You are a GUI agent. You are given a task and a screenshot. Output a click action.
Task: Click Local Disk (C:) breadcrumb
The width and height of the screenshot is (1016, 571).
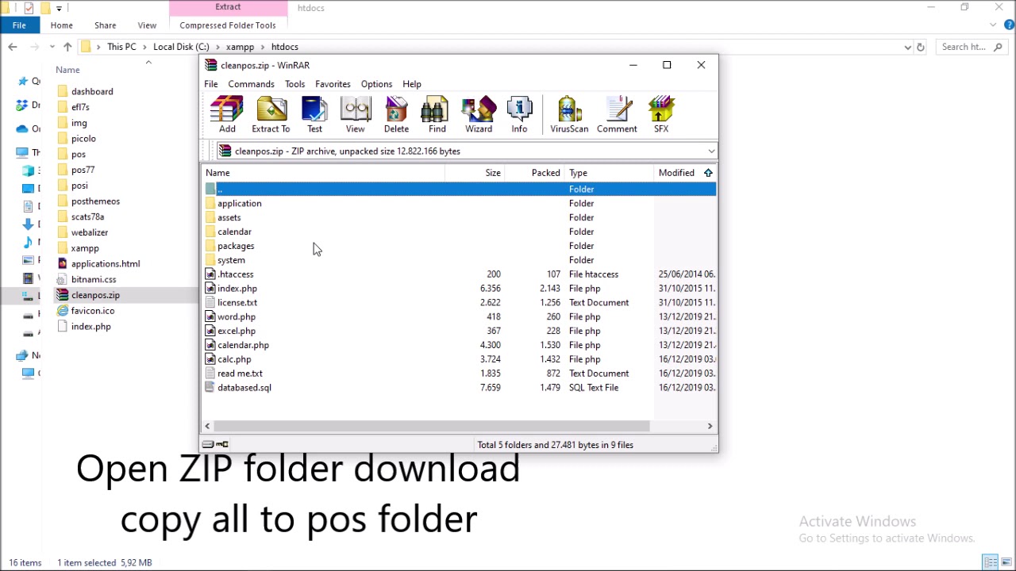[x=181, y=47]
